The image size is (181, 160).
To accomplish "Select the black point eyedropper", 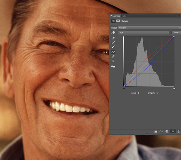I will point(113,38).
